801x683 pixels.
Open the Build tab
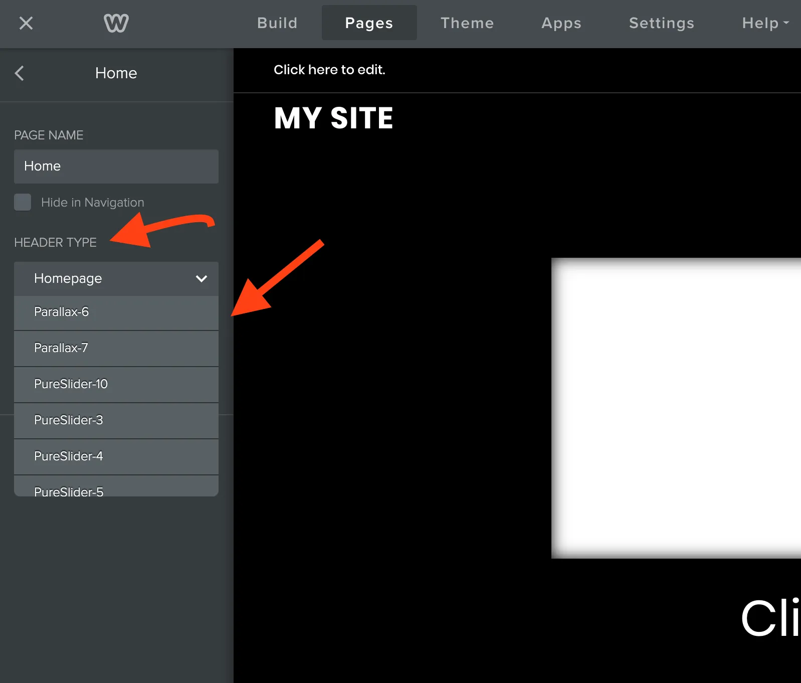[277, 23]
